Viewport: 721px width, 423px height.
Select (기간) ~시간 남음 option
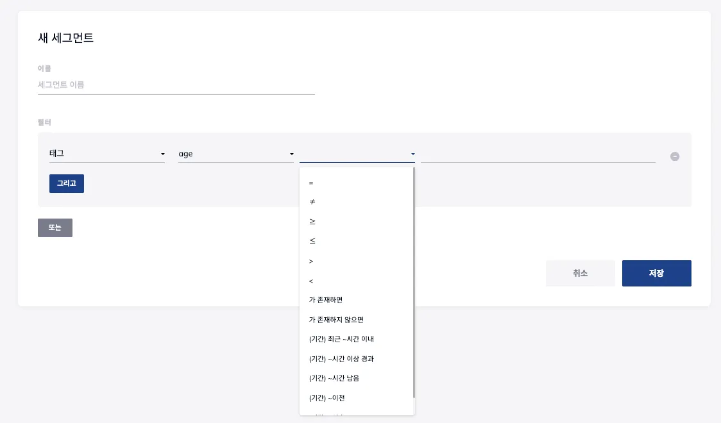(357, 378)
